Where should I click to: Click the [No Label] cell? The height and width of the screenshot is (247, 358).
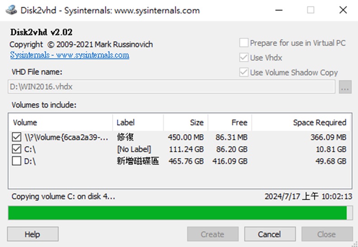pyautogui.click(x=134, y=149)
